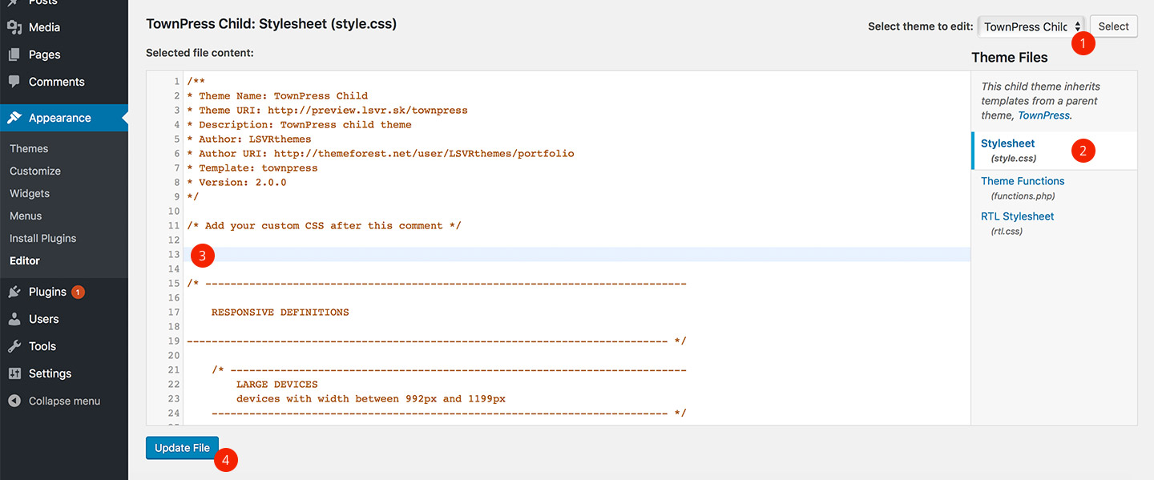Open the theme selection dropdown
1154x480 pixels.
[x=1031, y=26]
